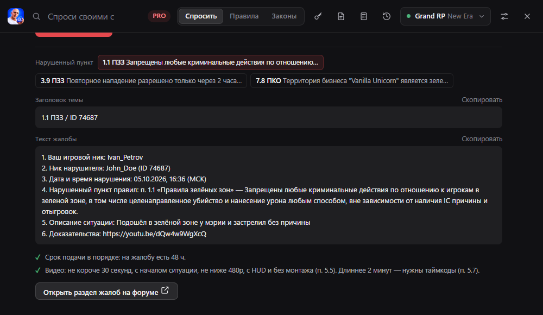Expand the Grand RP New Era server dropdown
The image size is (543, 315).
(445, 16)
